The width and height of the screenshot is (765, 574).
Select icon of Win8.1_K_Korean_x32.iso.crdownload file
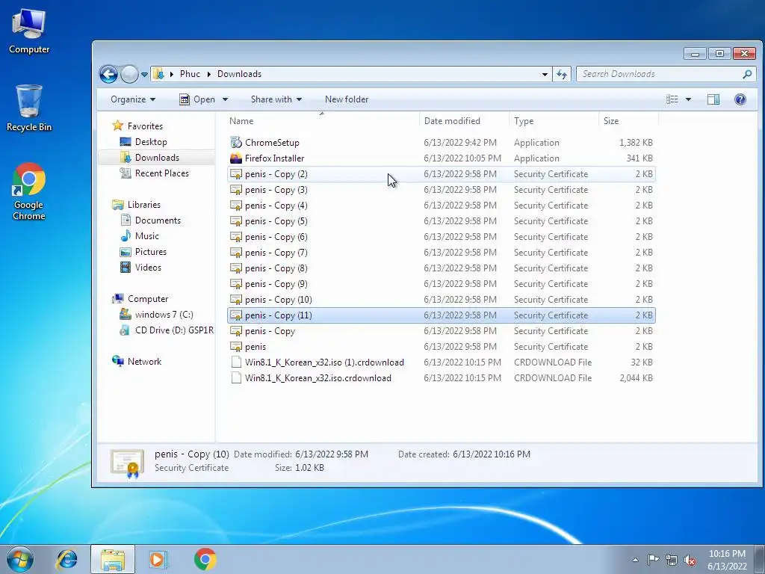coord(236,378)
